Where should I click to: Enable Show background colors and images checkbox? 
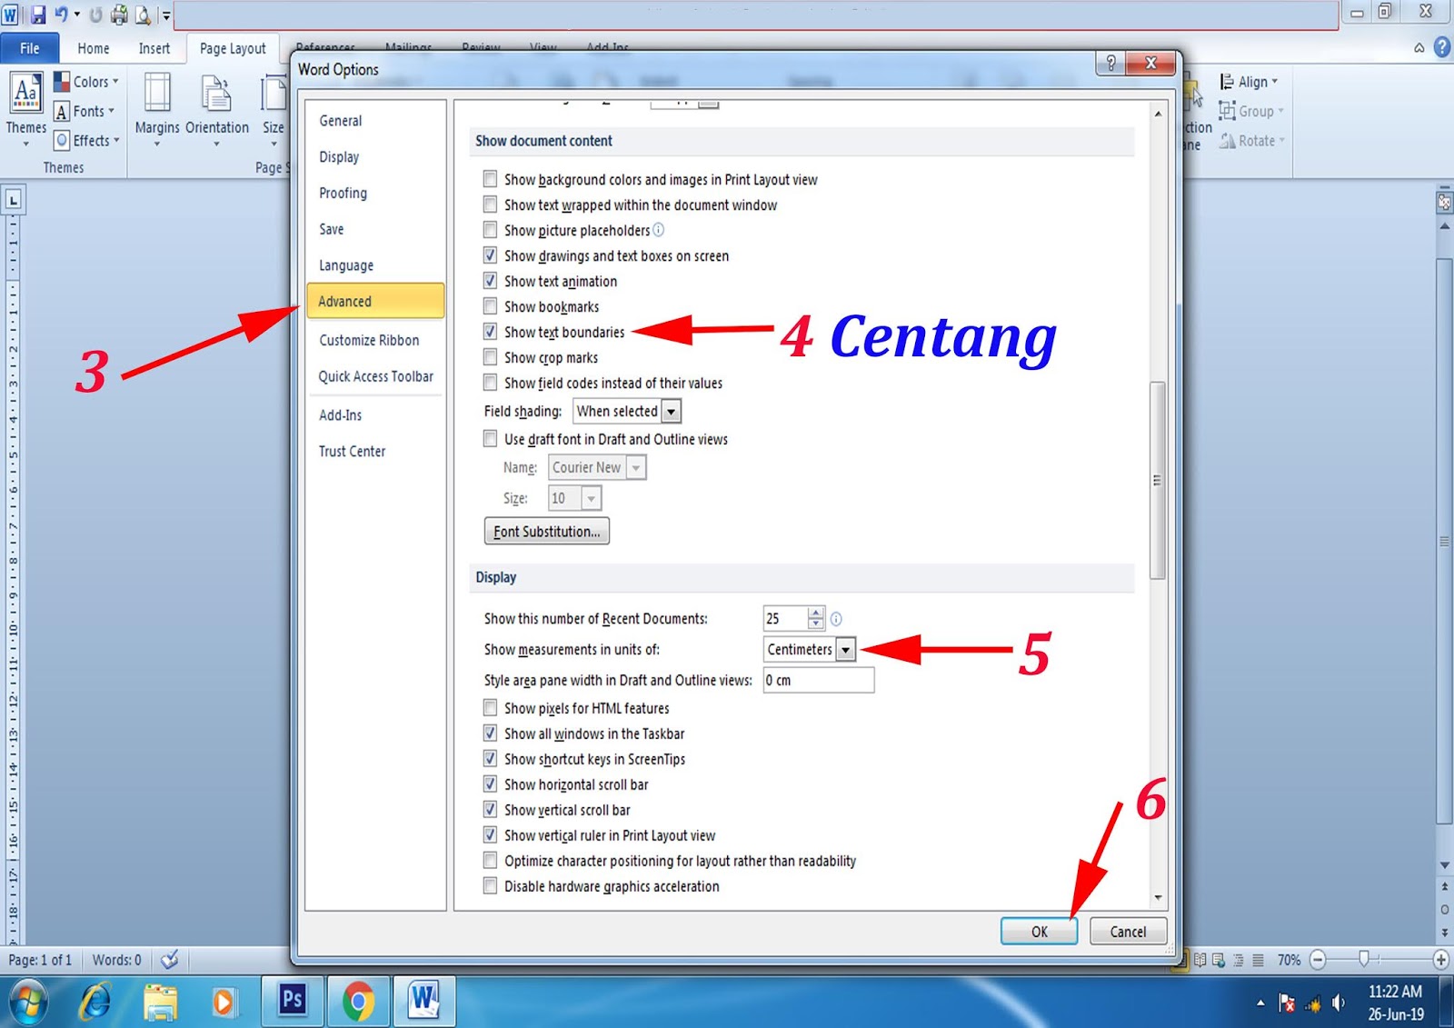(x=490, y=179)
